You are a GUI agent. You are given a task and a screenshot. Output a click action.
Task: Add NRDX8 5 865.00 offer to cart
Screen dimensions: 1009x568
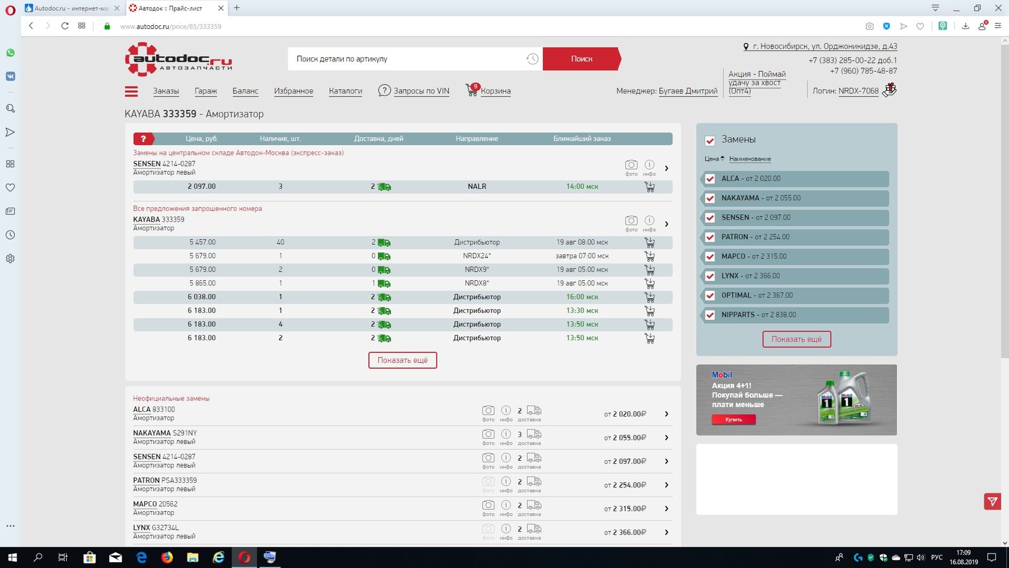(x=650, y=283)
